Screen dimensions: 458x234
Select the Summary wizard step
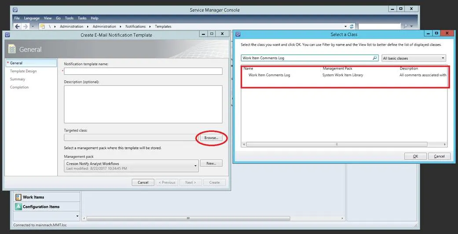pyautogui.click(x=18, y=79)
